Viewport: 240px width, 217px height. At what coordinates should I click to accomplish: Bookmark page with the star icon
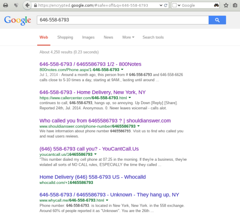226,5
